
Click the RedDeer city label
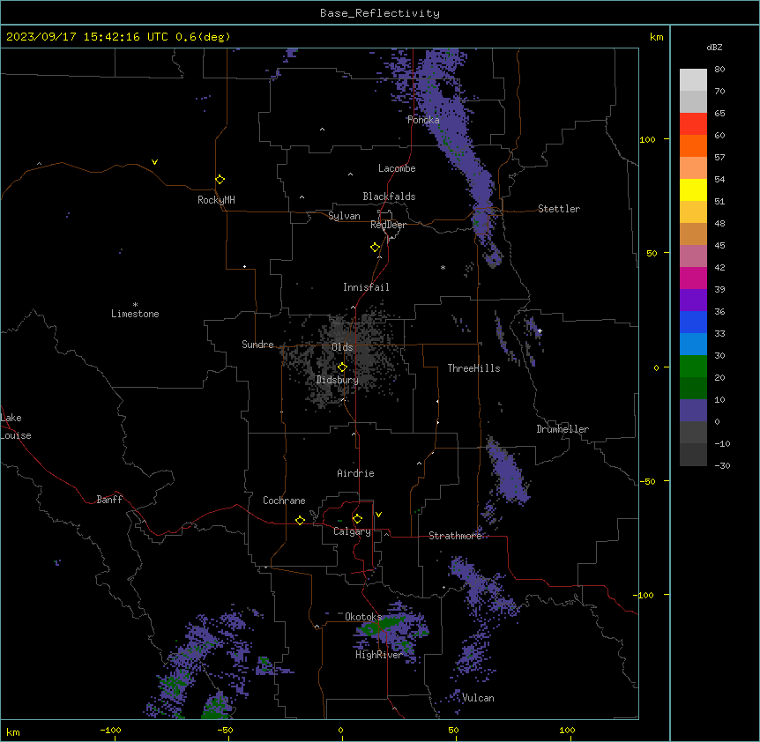388,225
